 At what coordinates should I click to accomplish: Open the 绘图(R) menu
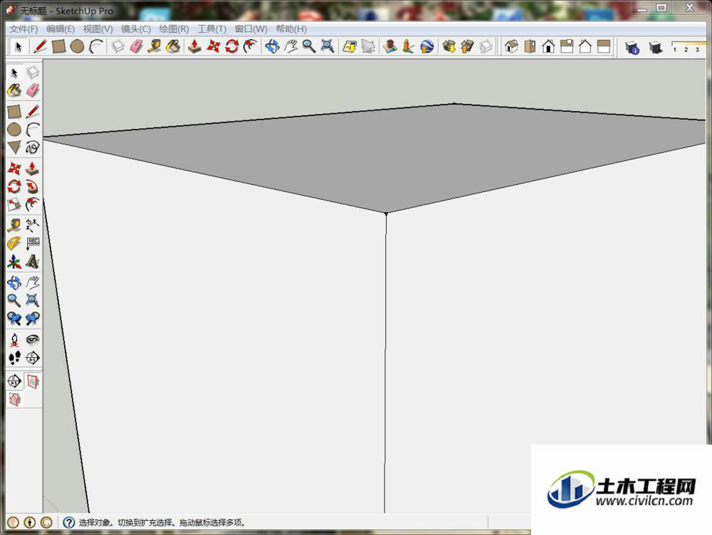pyautogui.click(x=174, y=29)
